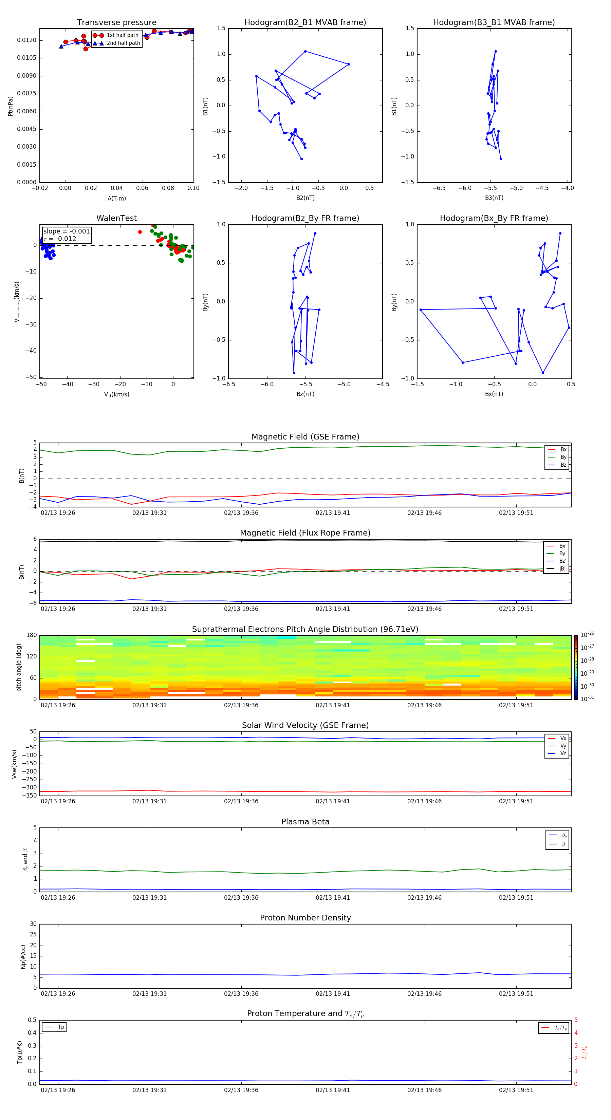This screenshot has height=1120, width=611.
Task: Click the "Bx'" legend entry in Flux Rope plot
Action: pyautogui.click(x=557, y=546)
